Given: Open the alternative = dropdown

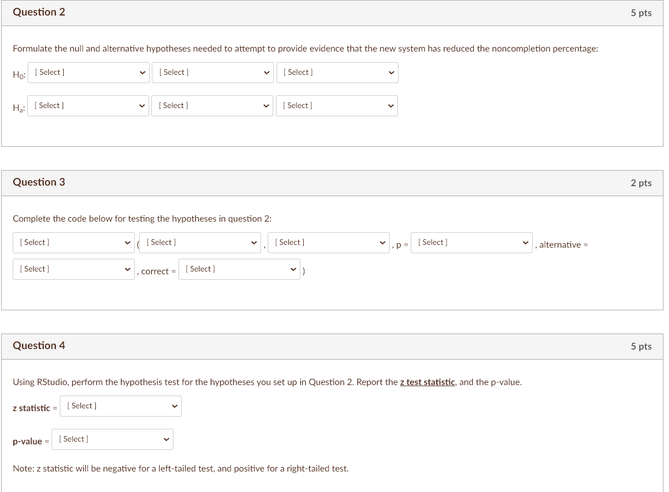Looking at the screenshot, I should point(73,269).
